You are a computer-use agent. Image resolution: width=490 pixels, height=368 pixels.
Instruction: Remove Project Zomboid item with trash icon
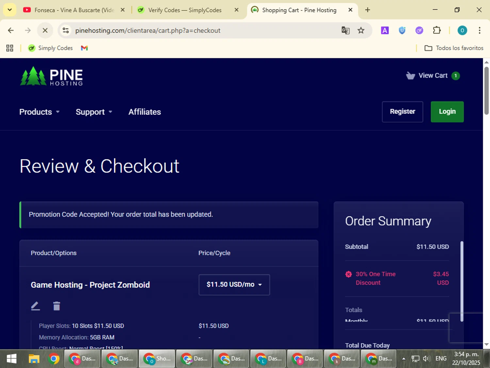[x=57, y=306]
